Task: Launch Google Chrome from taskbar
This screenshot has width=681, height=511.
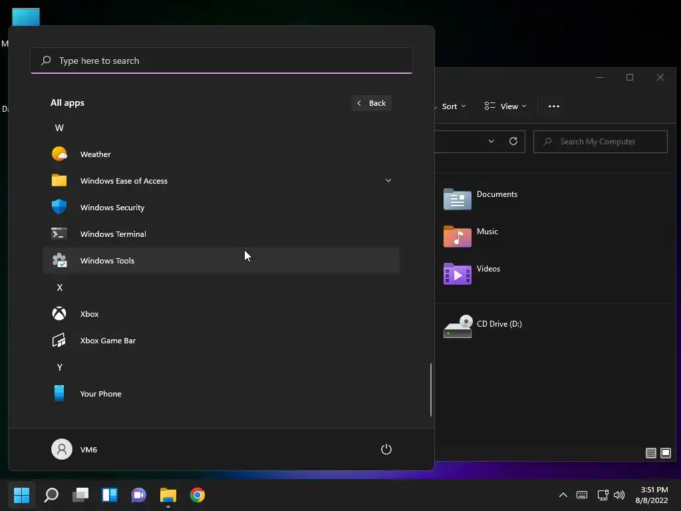Action: click(x=197, y=495)
